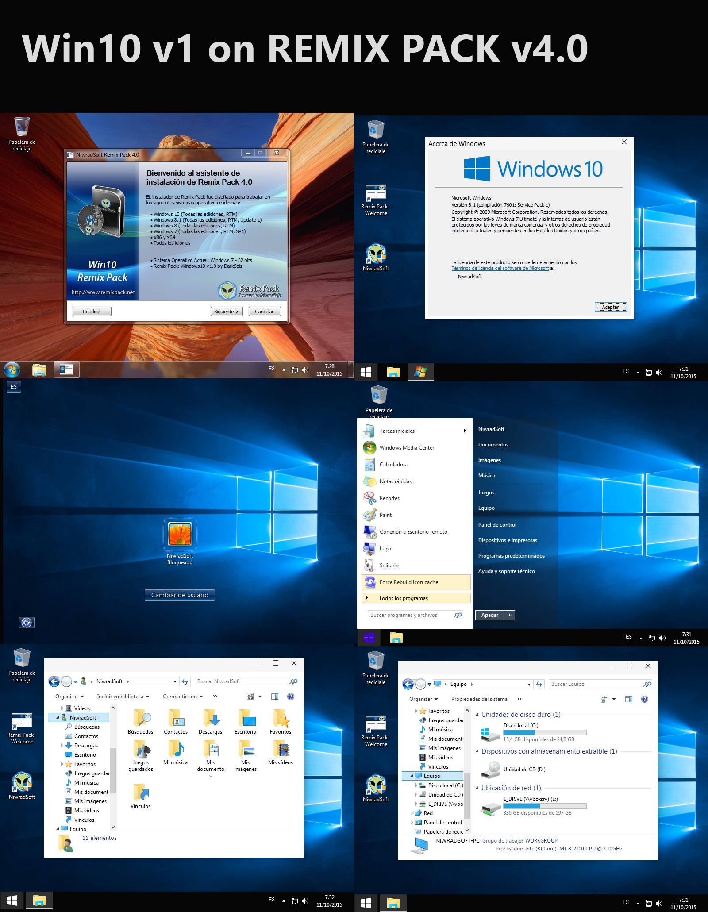Viewport: 708px width, 912px height.
Task: Click the blue Help icon in the Explorer toolbar
Action: tap(291, 696)
